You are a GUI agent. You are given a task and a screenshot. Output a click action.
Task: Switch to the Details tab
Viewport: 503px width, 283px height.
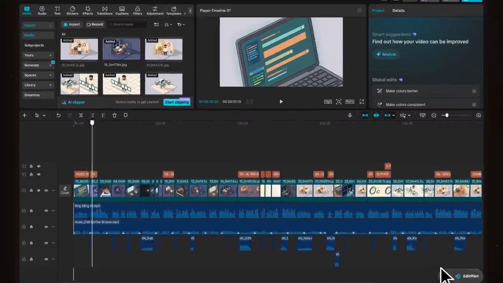(x=398, y=11)
